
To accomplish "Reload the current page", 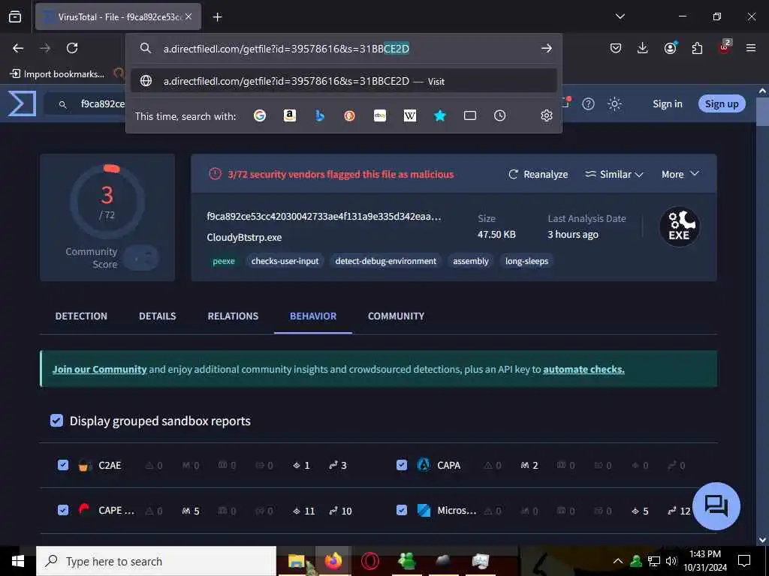I will (72, 48).
